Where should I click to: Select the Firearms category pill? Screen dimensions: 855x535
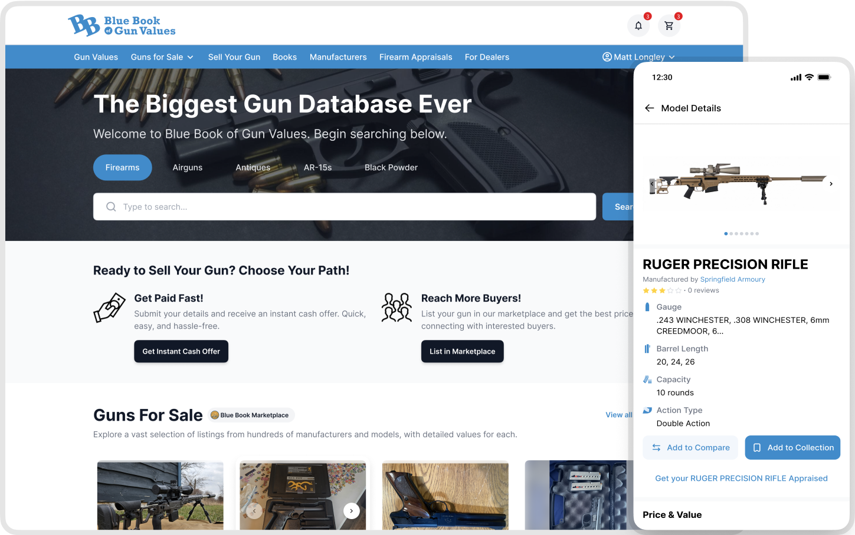coord(122,168)
